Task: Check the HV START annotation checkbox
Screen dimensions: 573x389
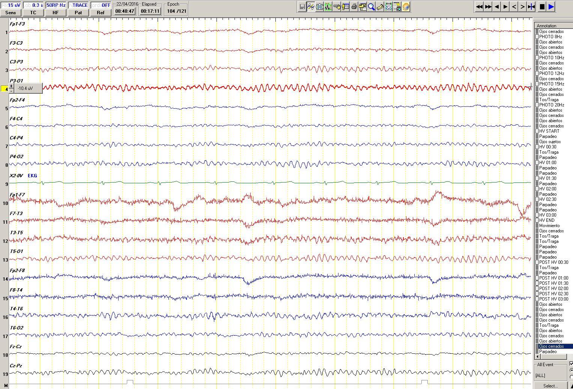Action: [x=537, y=131]
